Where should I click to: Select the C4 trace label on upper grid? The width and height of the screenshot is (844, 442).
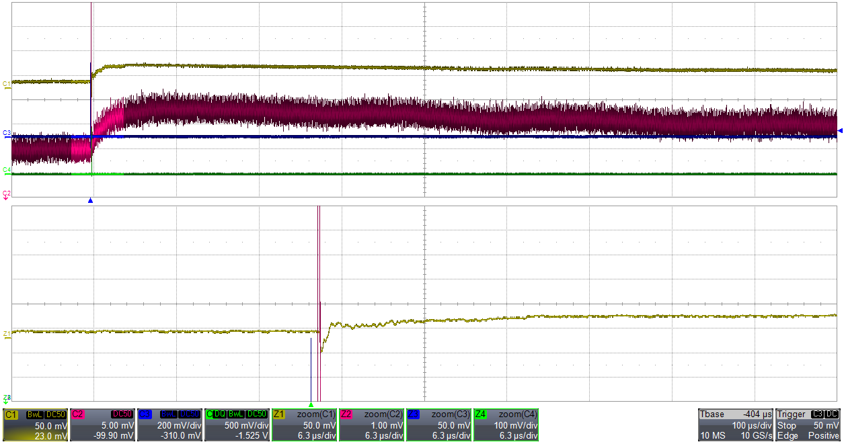coord(7,170)
